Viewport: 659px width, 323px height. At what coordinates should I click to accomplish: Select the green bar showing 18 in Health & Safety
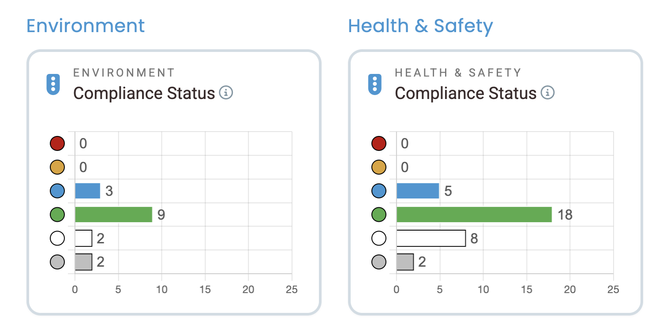click(474, 215)
